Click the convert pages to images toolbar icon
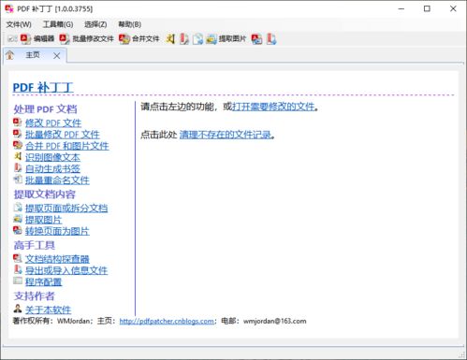 (256, 38)
